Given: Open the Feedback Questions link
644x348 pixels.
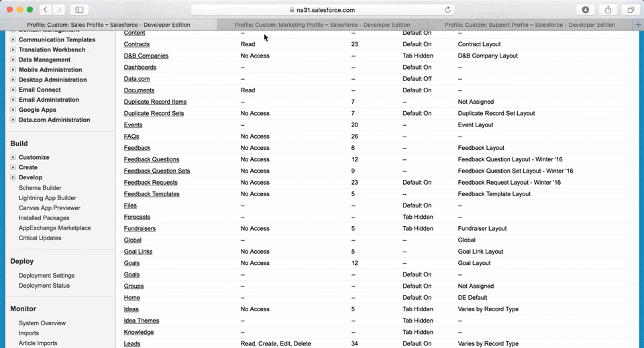Looking at the screenshot, I should tap(152, 159).
